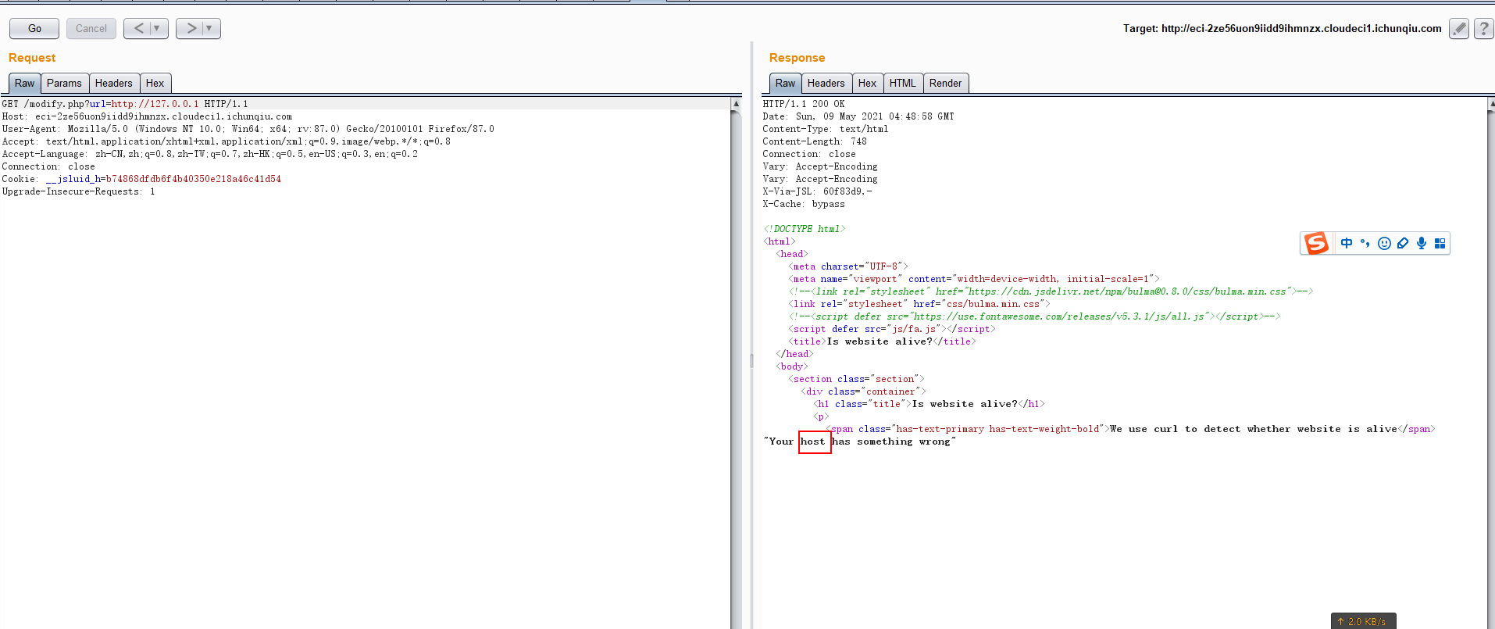Open the Response Render tab
1495x629 pixels.
click(946, 84)
